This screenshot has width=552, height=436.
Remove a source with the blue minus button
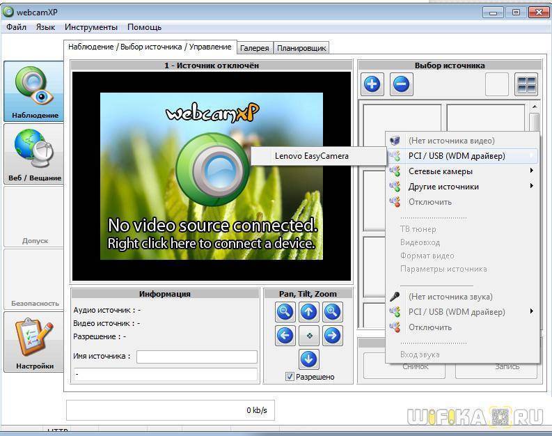pos(402,84)
